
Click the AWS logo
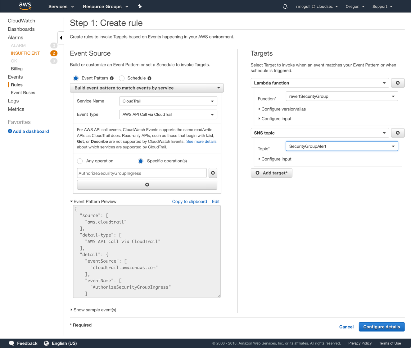point(25,6)
